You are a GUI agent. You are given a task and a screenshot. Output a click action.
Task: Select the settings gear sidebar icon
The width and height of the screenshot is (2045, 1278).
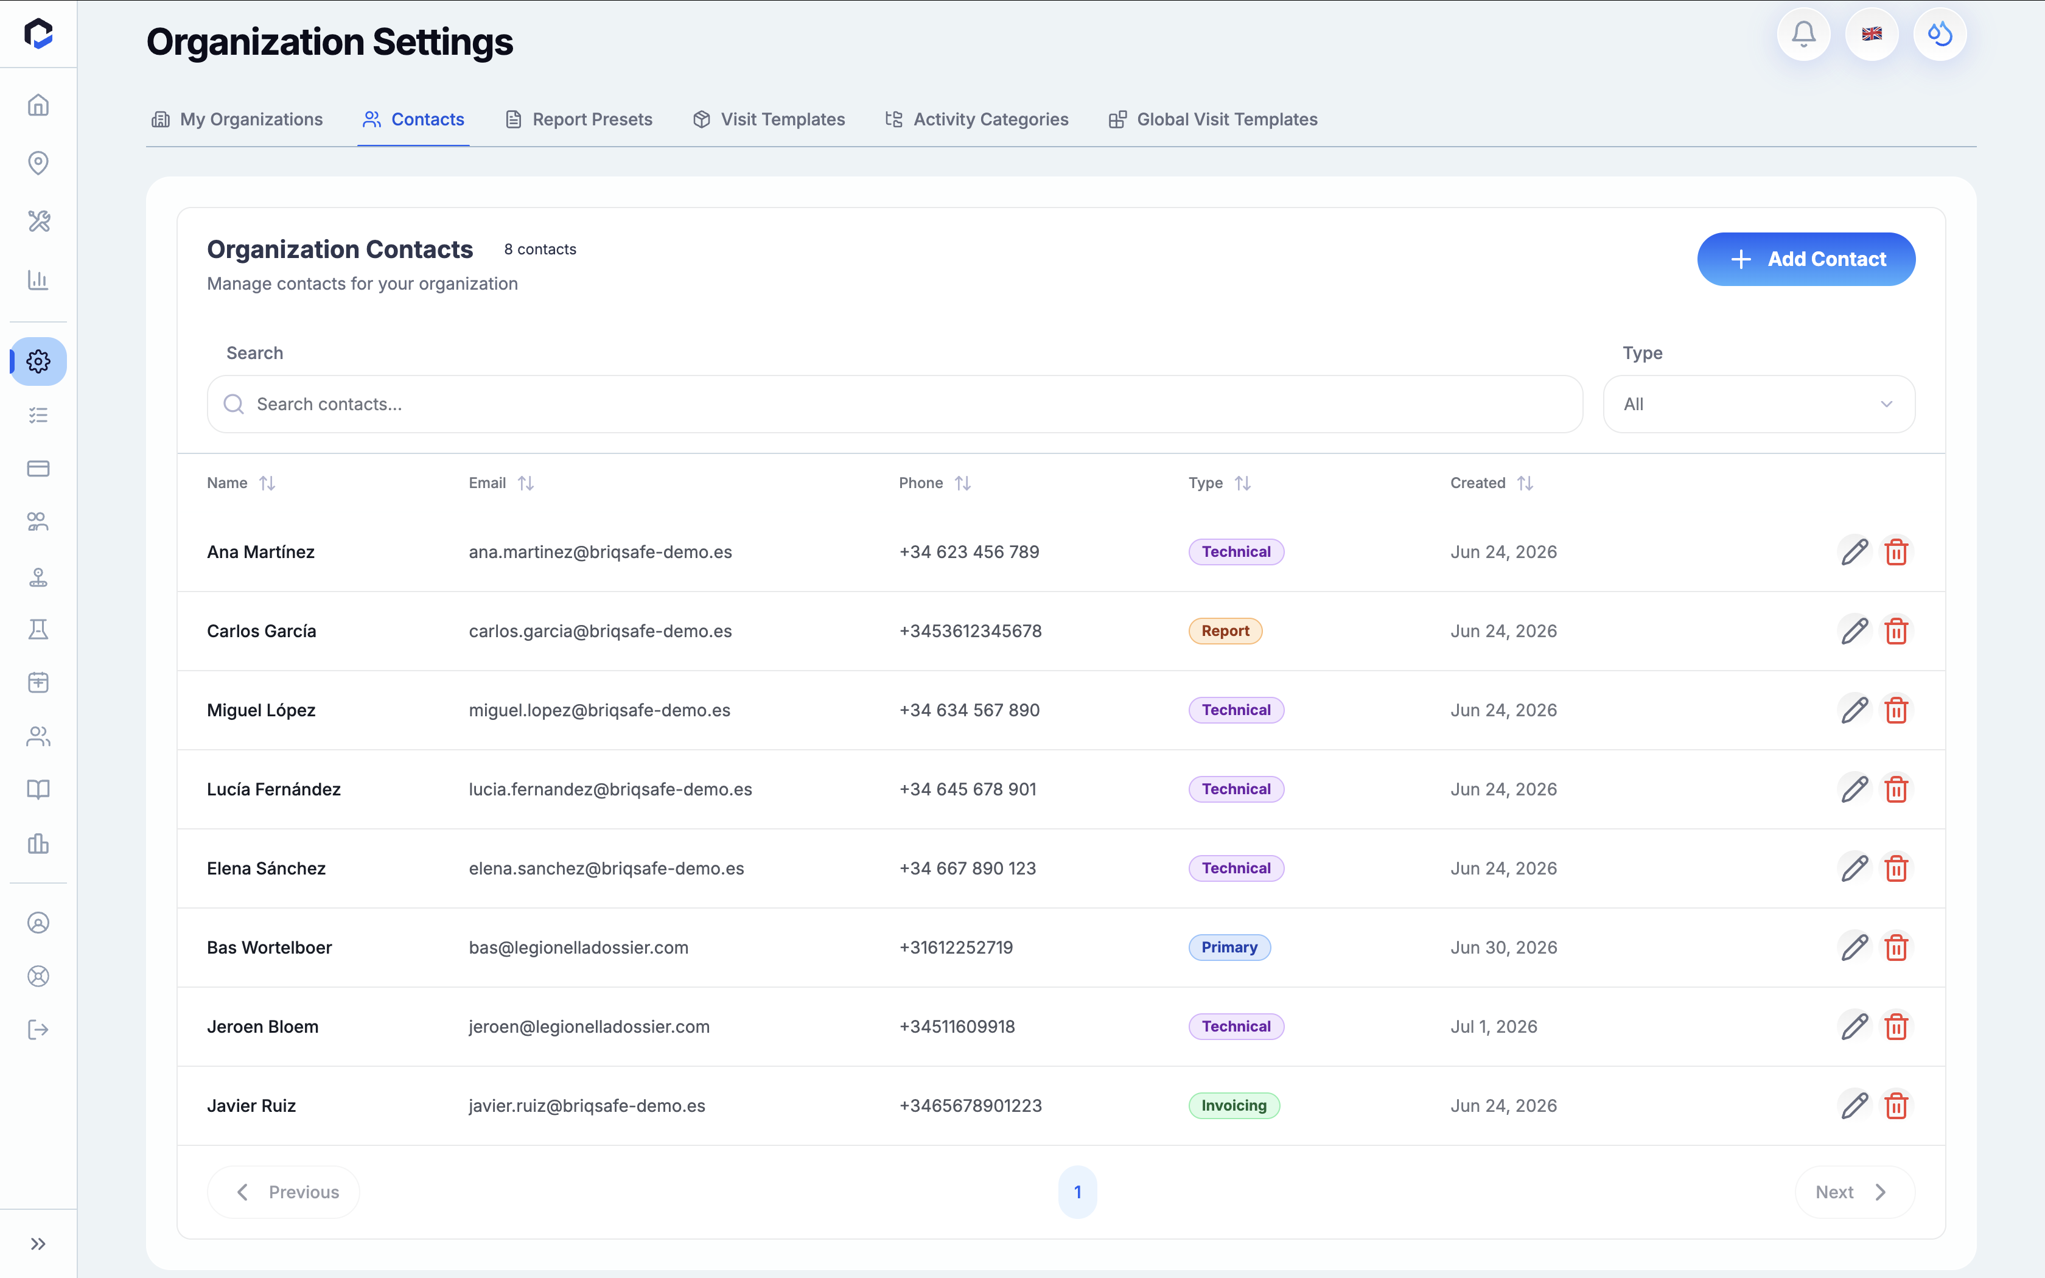coord(38,361)
